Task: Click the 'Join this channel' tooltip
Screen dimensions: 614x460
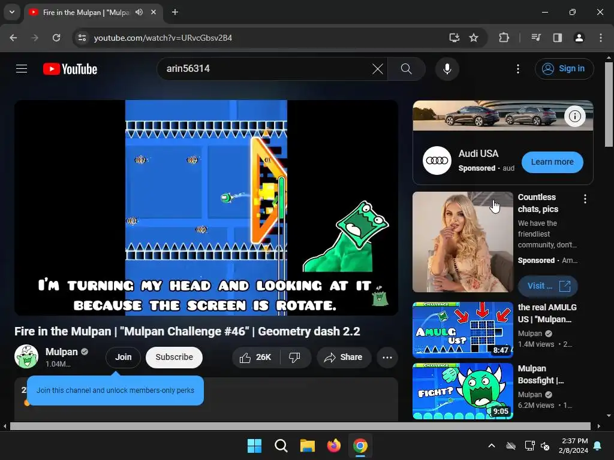Action: tap(115, 391)
